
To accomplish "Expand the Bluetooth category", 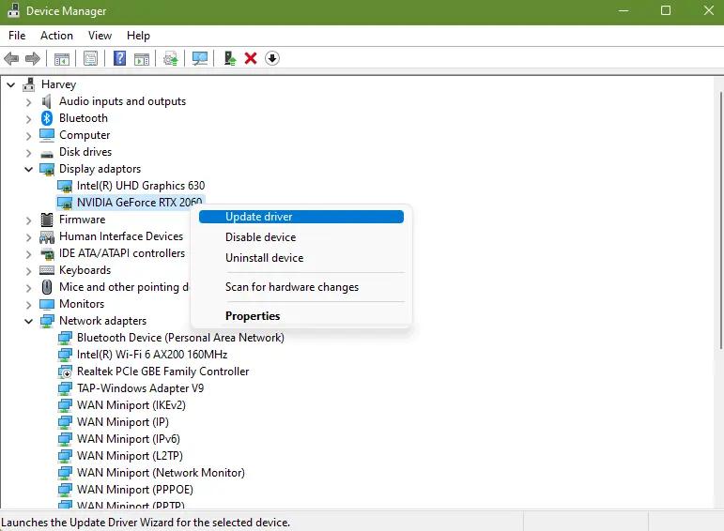I will (x=28, y=118).
